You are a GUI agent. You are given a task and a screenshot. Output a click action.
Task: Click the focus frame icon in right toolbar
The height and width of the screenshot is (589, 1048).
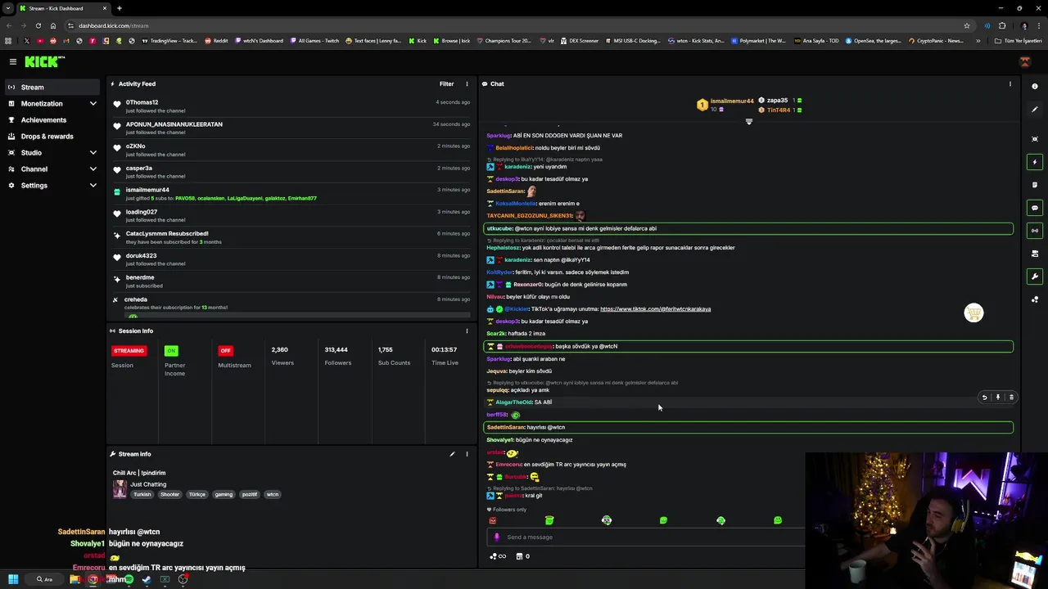(x=1035, y=139)
